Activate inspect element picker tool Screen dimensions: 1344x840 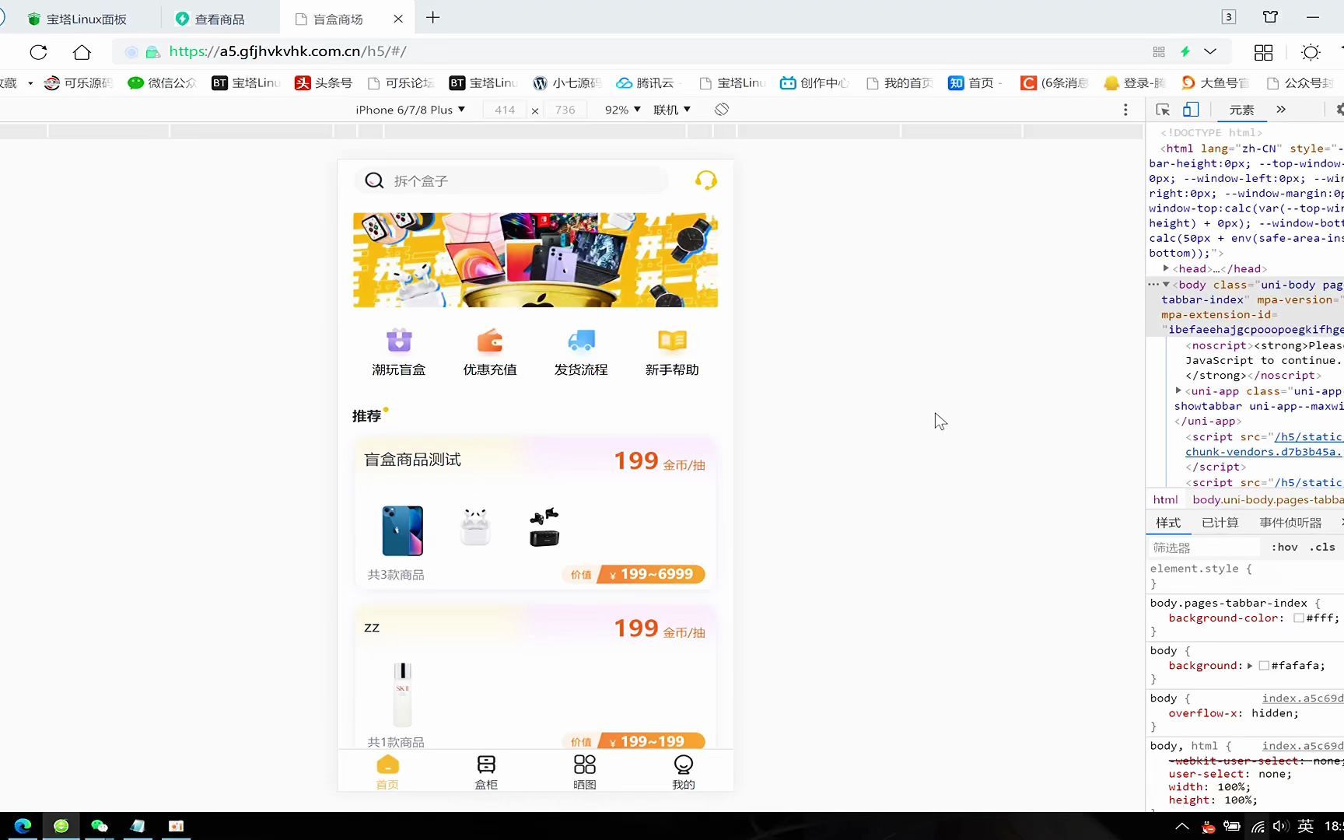tap(1163, 110)
